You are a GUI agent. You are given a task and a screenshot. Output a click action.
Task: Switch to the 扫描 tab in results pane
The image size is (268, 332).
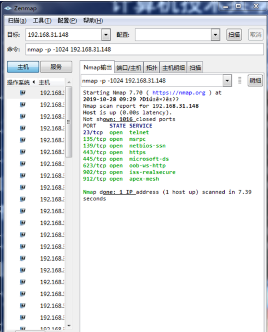pyautogui.click(x=195, y=68)
